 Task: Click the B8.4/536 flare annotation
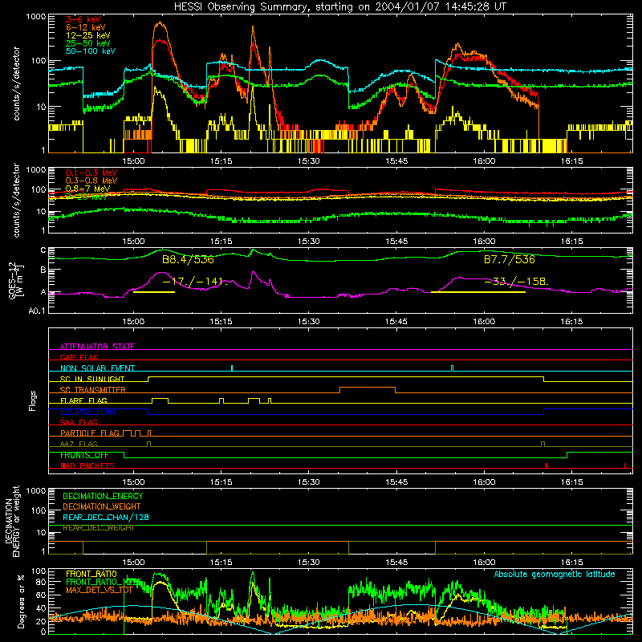coord(188,260)
